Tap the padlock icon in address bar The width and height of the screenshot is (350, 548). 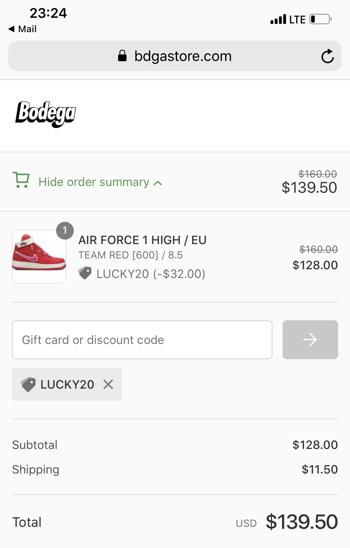click(122, 56)
